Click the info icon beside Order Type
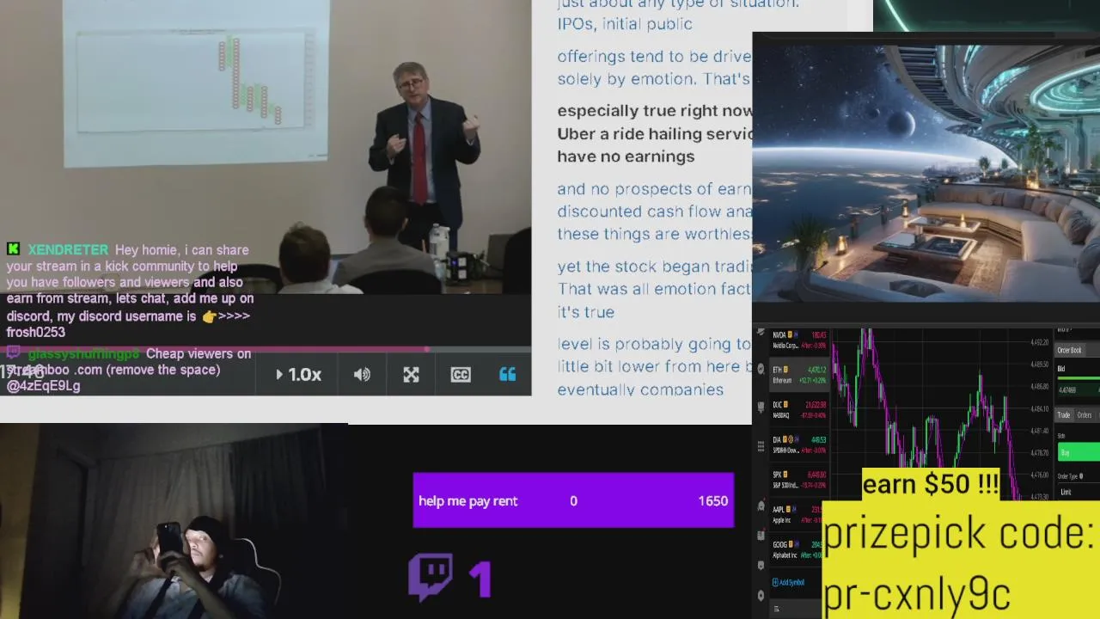Viewport: 1100px width, 619px height. 1081,476
